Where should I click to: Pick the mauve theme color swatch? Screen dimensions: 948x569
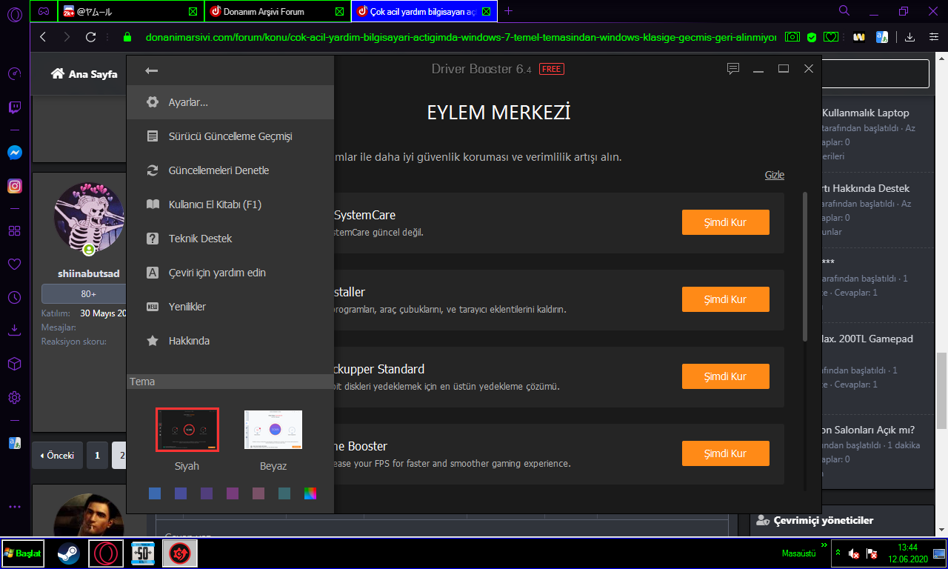(x=258, y=493)
